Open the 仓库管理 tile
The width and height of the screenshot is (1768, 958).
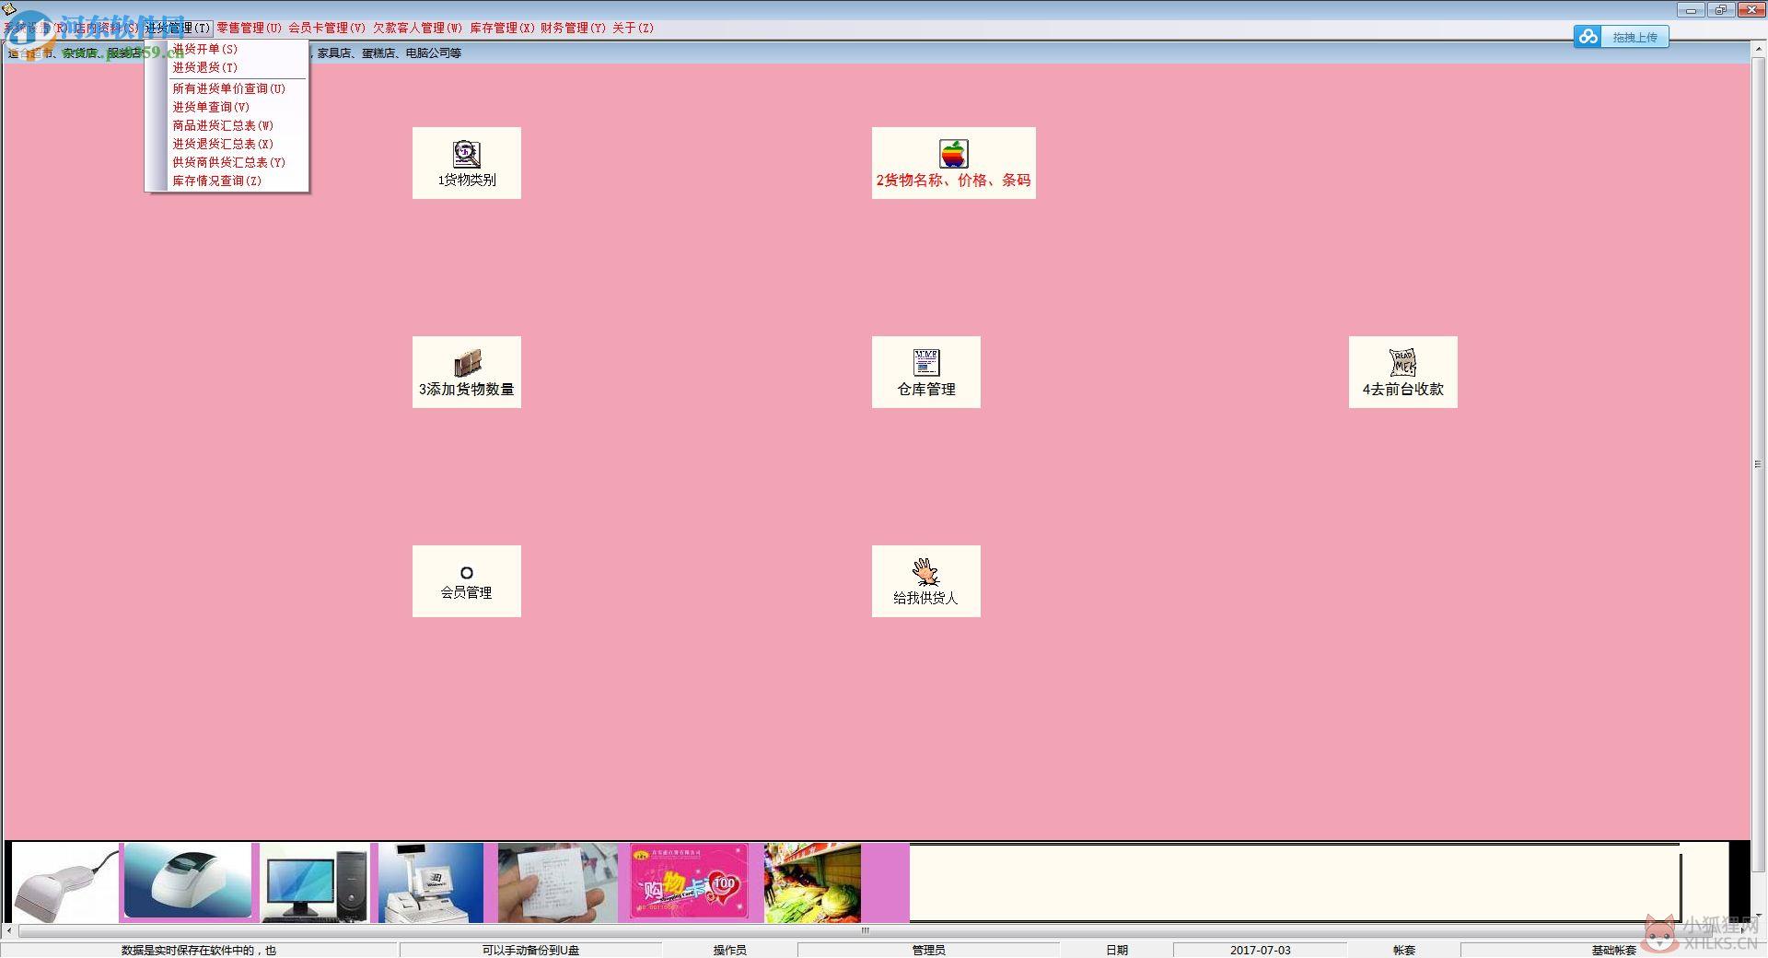tap(925, 372)
